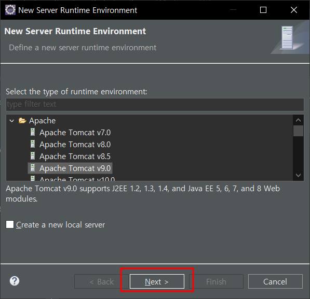Viewport: 310px width, 299px height.
Task: Select Apache Tomcat v8.5
Action: pos(75,156)
